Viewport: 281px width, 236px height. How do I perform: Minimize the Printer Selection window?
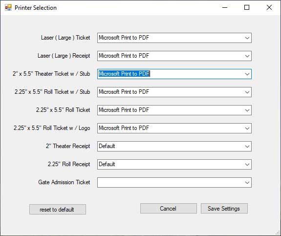point(225,7)
